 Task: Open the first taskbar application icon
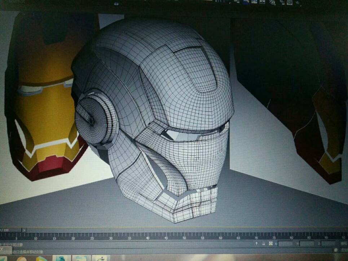point(4,258)
